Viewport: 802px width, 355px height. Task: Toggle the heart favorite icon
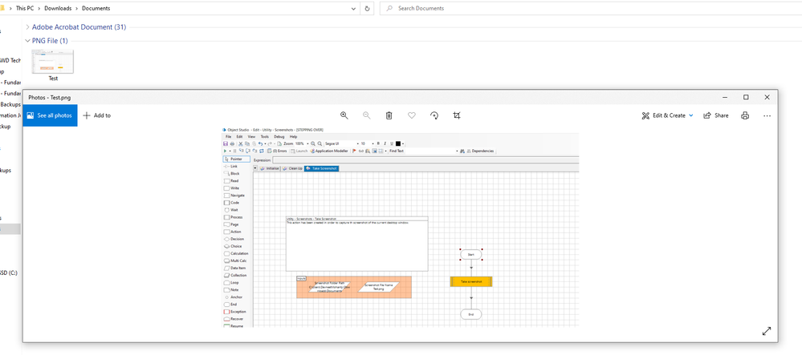point(412,115)
